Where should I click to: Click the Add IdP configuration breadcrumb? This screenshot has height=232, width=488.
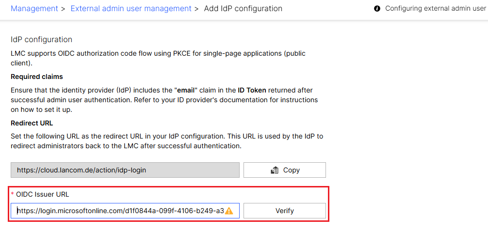pos(243,9)
